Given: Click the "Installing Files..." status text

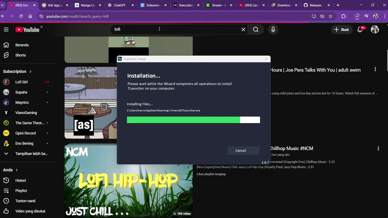Looking at the screenshot, I should click(x=140, y=104).
